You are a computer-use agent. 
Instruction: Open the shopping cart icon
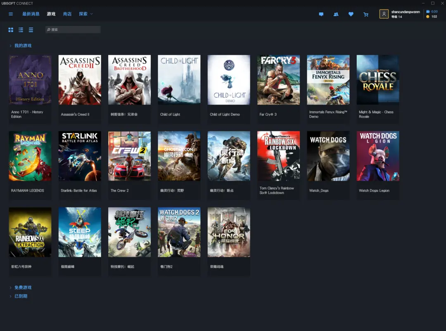click(366, 14)
